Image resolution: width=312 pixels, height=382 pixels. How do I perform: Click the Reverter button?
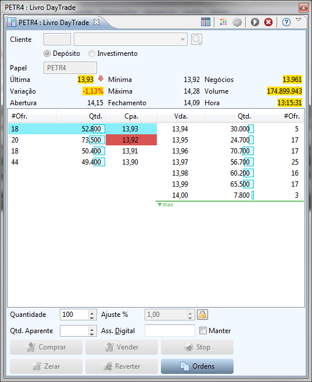(x=121, y=366)
